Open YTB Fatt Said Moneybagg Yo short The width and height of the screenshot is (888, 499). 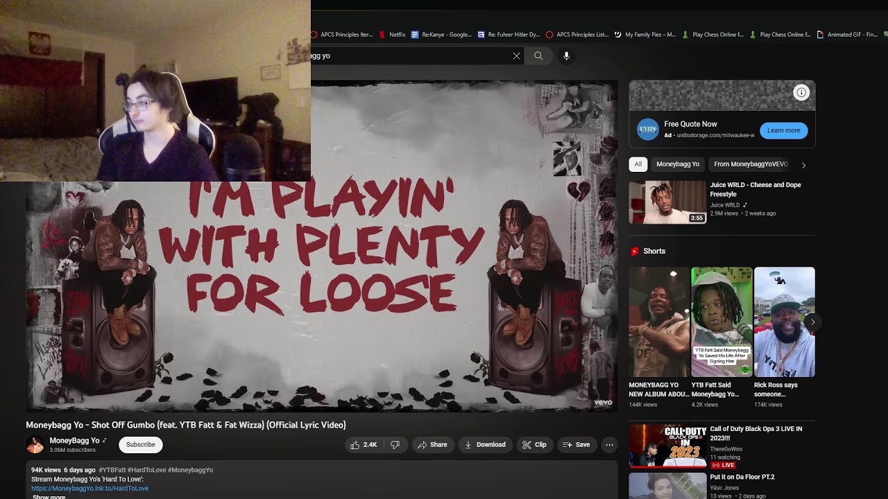pyautogui.click(x=721, y=322)
